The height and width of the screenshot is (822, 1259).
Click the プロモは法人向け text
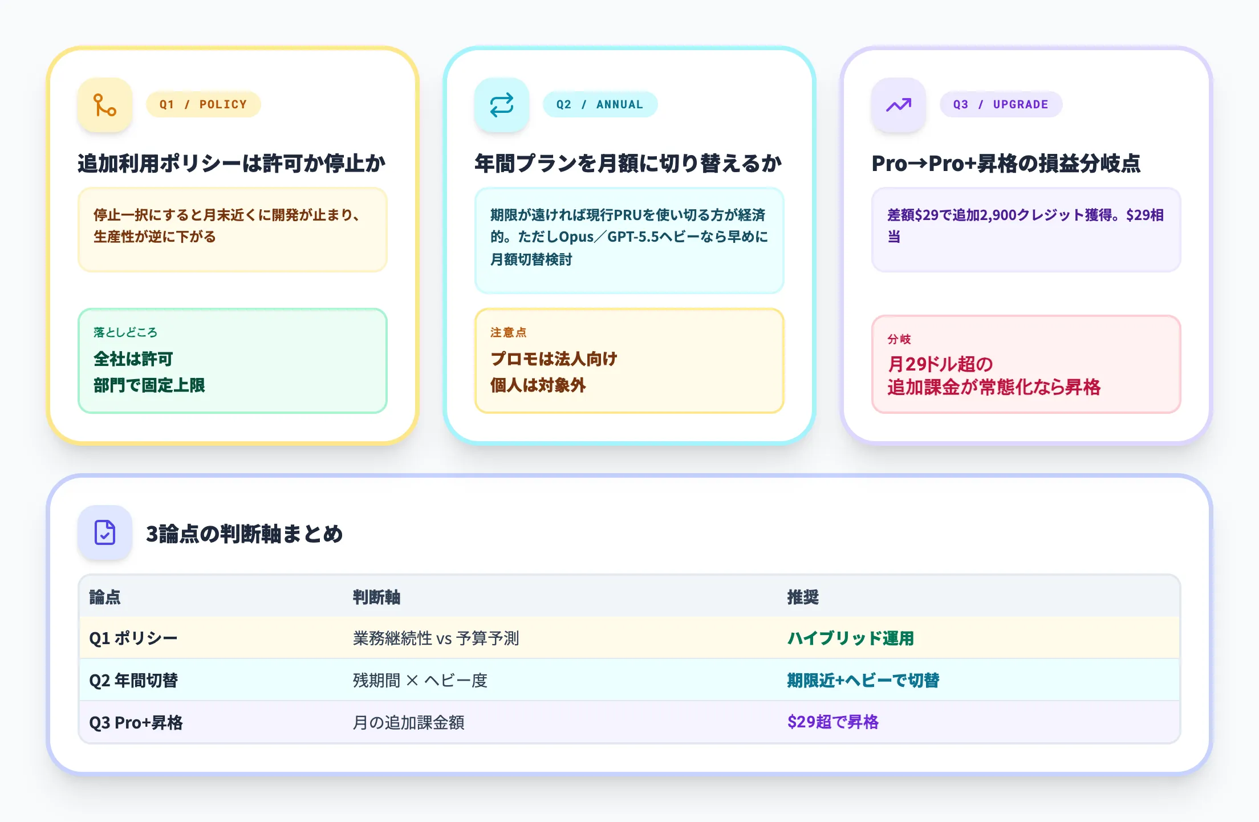(x=554, y=359)
